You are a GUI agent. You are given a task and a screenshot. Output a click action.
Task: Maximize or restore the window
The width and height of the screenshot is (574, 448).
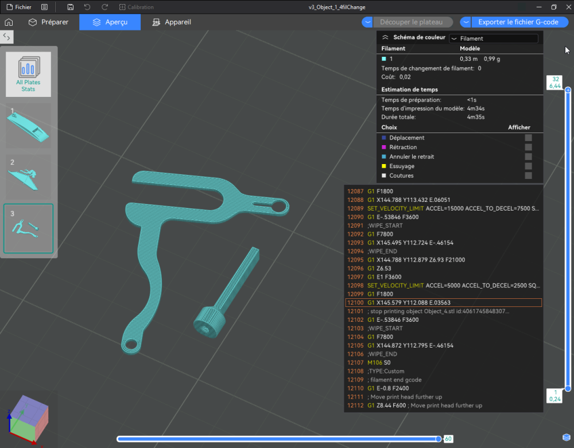pyautogui.click(x=554, y=7)
